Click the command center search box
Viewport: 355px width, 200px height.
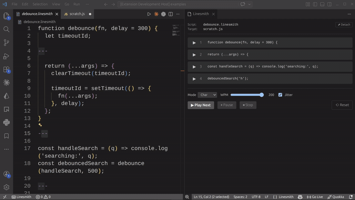178,4
